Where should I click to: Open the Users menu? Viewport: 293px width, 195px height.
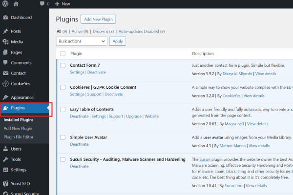(24, 149)
